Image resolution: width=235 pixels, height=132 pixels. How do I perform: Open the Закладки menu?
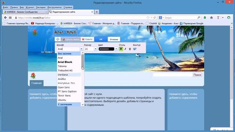click(x=40, y=7)
